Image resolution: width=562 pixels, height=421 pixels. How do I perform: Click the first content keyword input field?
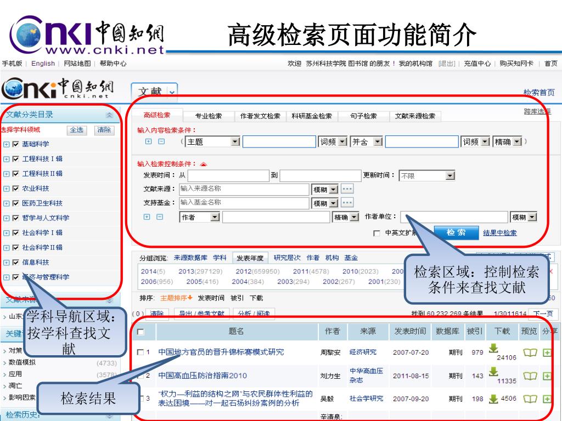pos(279,142)
